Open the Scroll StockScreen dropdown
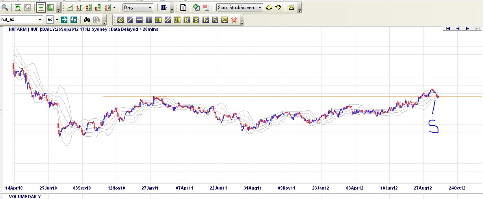Screen dimensions: 483x199 pyautogui.click(x=240, y=7)
